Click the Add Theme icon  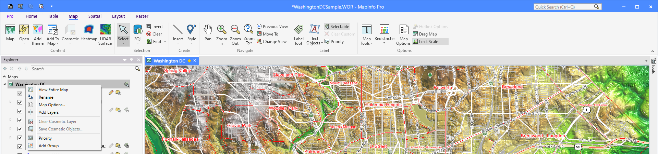tap(38, 30)
